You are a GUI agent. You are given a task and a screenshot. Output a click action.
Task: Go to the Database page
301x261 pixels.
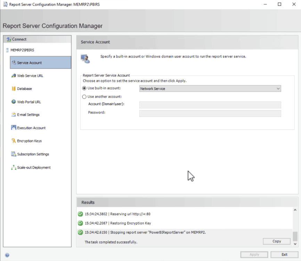(x=24, y=89)
